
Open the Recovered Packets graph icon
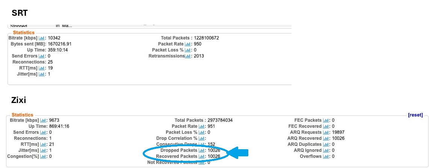click(201, 156)
